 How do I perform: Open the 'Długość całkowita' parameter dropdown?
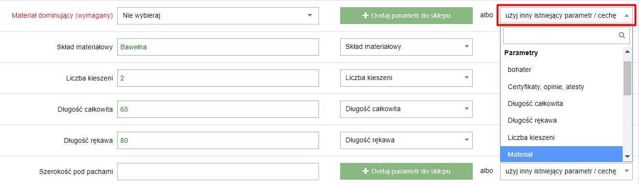(x=406, y=109)
